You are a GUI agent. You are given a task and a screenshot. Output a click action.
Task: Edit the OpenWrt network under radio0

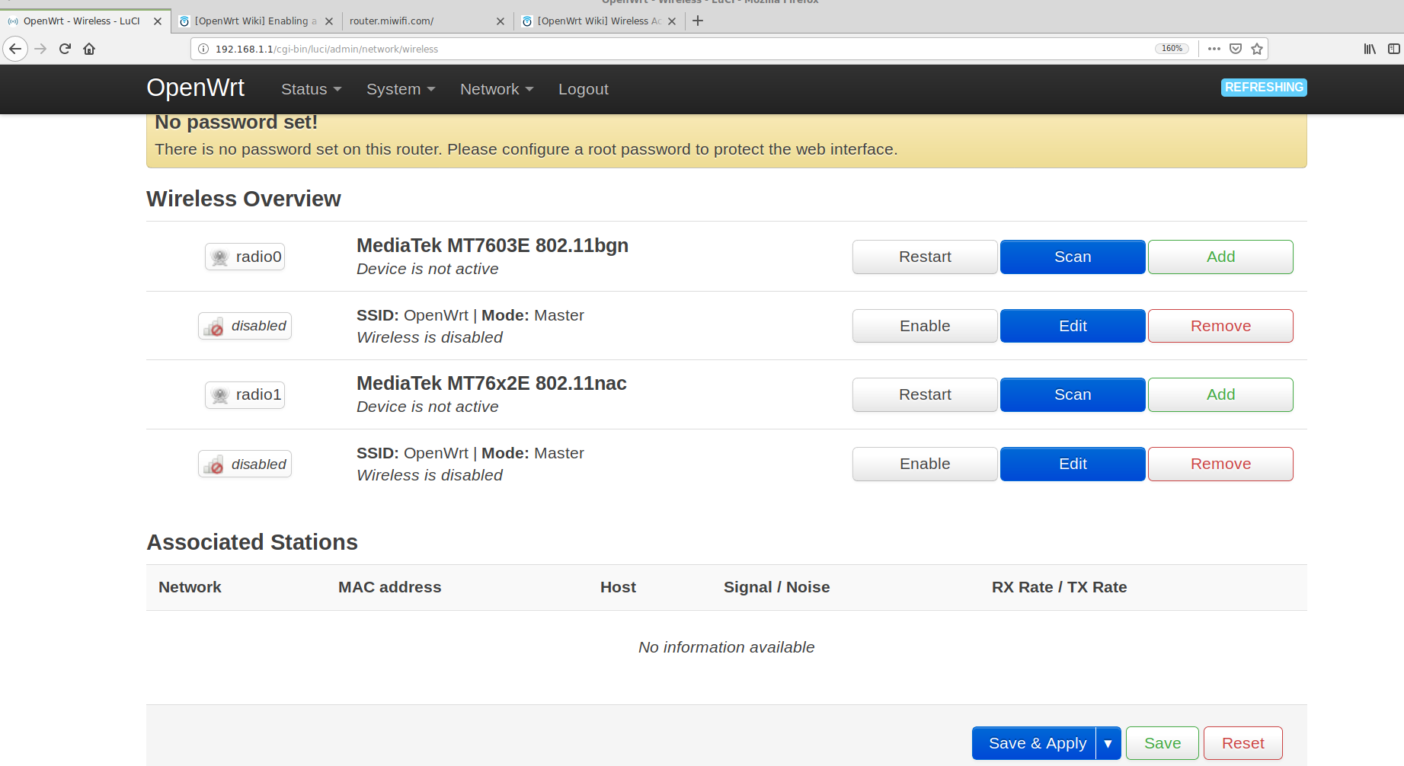[x=1073, y=326]
